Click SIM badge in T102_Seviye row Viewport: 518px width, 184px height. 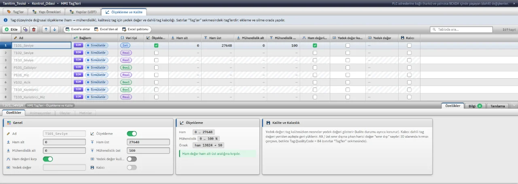click(79, 53)
